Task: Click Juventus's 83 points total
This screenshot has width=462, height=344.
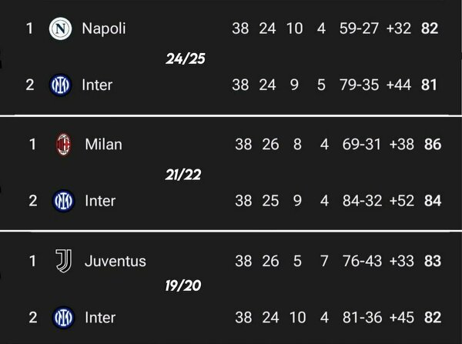Action: pyautogui.click(x=432, y=261)
